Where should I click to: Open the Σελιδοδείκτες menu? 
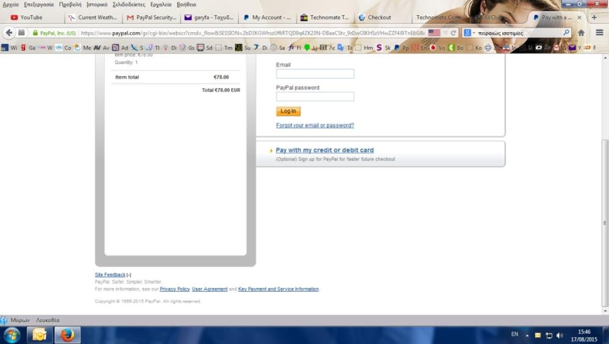click(129, 5)
